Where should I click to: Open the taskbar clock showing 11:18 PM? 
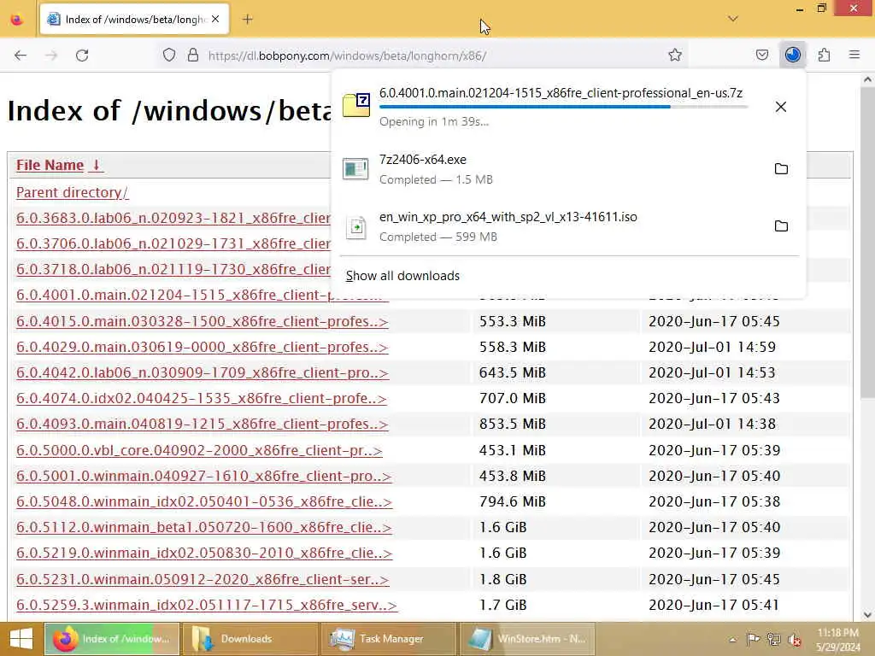[x=838, y=639]
